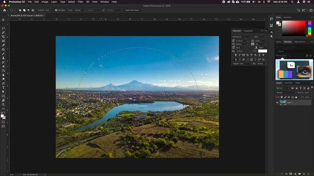Viewport: 314px width, 176px height.
Task: Toggle layer filtering on/off switch
Action: point(312,88)
